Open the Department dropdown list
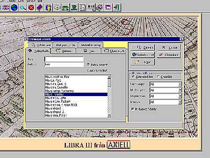Screen dimensions: 210x158 coord(166,96)
